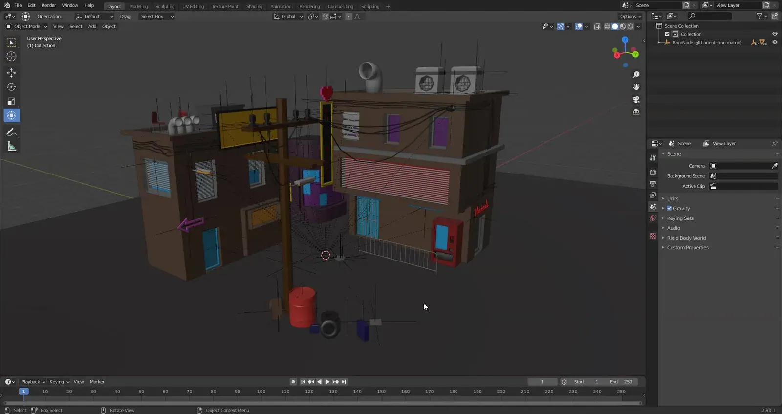Image resolution: width=782 pixels, height=414 pixels.
Task: Open the File menu
Action: (18, 5)
